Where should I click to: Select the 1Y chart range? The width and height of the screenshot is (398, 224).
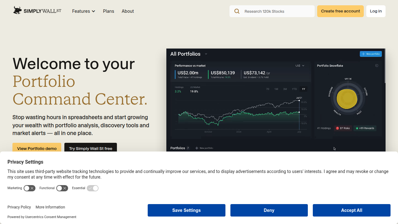(x=303, y=89)
